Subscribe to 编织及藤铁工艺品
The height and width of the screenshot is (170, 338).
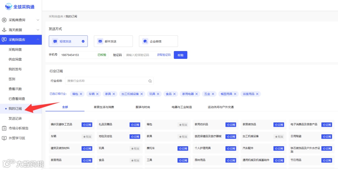(x=87, y=125)
